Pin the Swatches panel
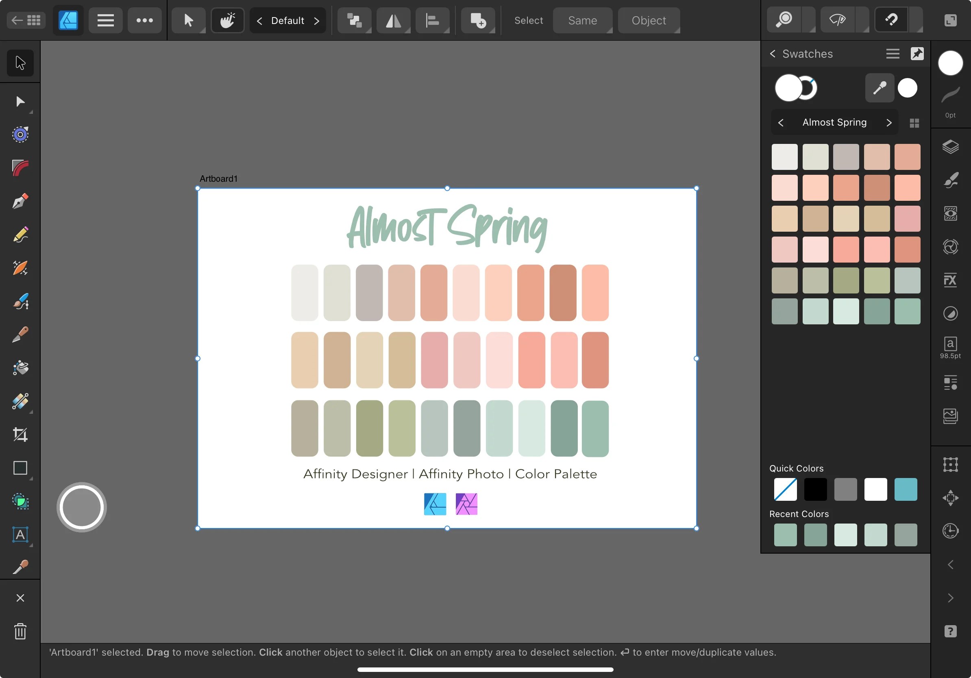The height and width of the screenshot is (678, 971). [x=917, y=54]
